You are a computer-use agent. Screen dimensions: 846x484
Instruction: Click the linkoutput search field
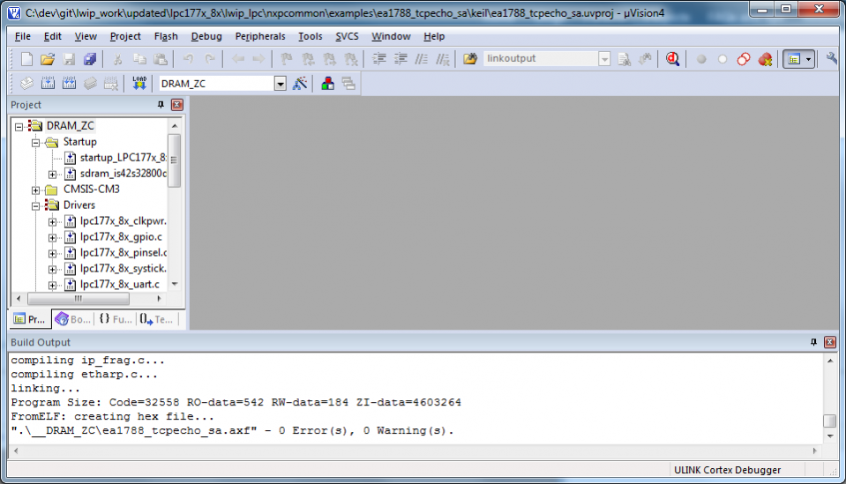pyautogui.click(x=541, y=58)
